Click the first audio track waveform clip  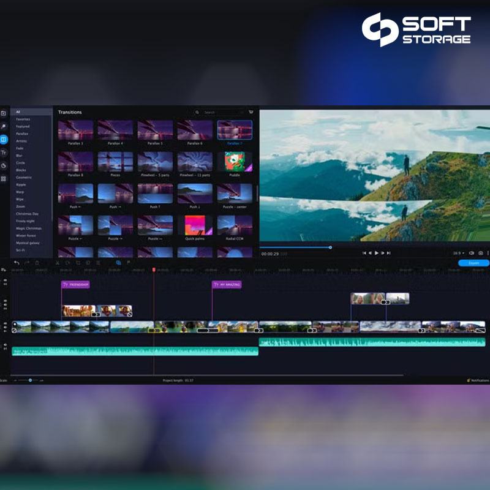point(135,351)
